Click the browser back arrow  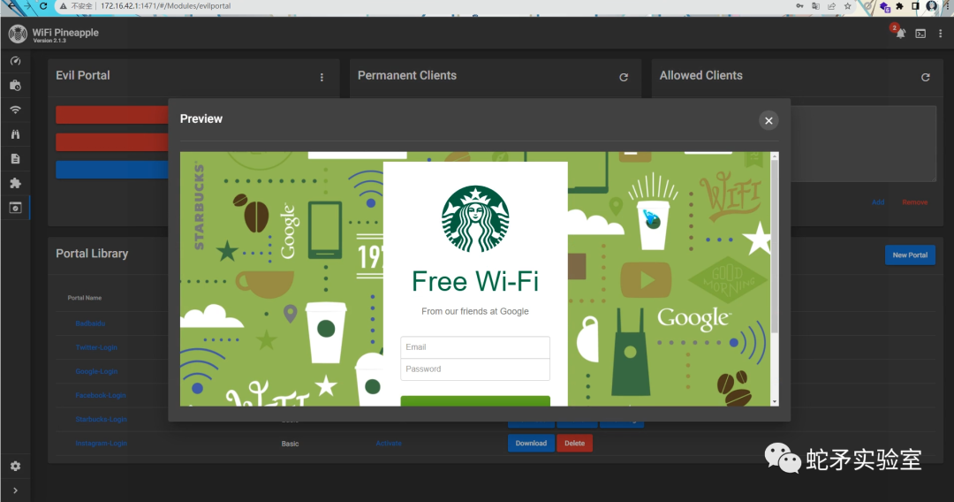click(11, 6)
